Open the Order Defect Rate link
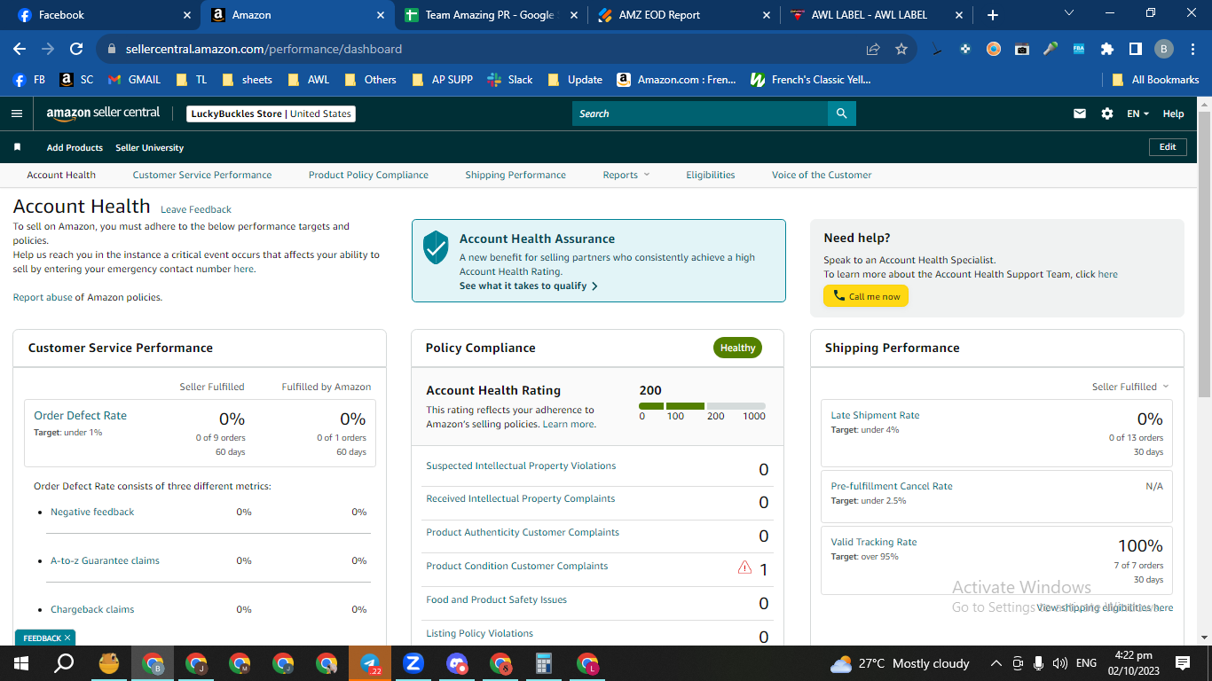Viewport: 1212px width, 681px height. (x=80, y=415)
